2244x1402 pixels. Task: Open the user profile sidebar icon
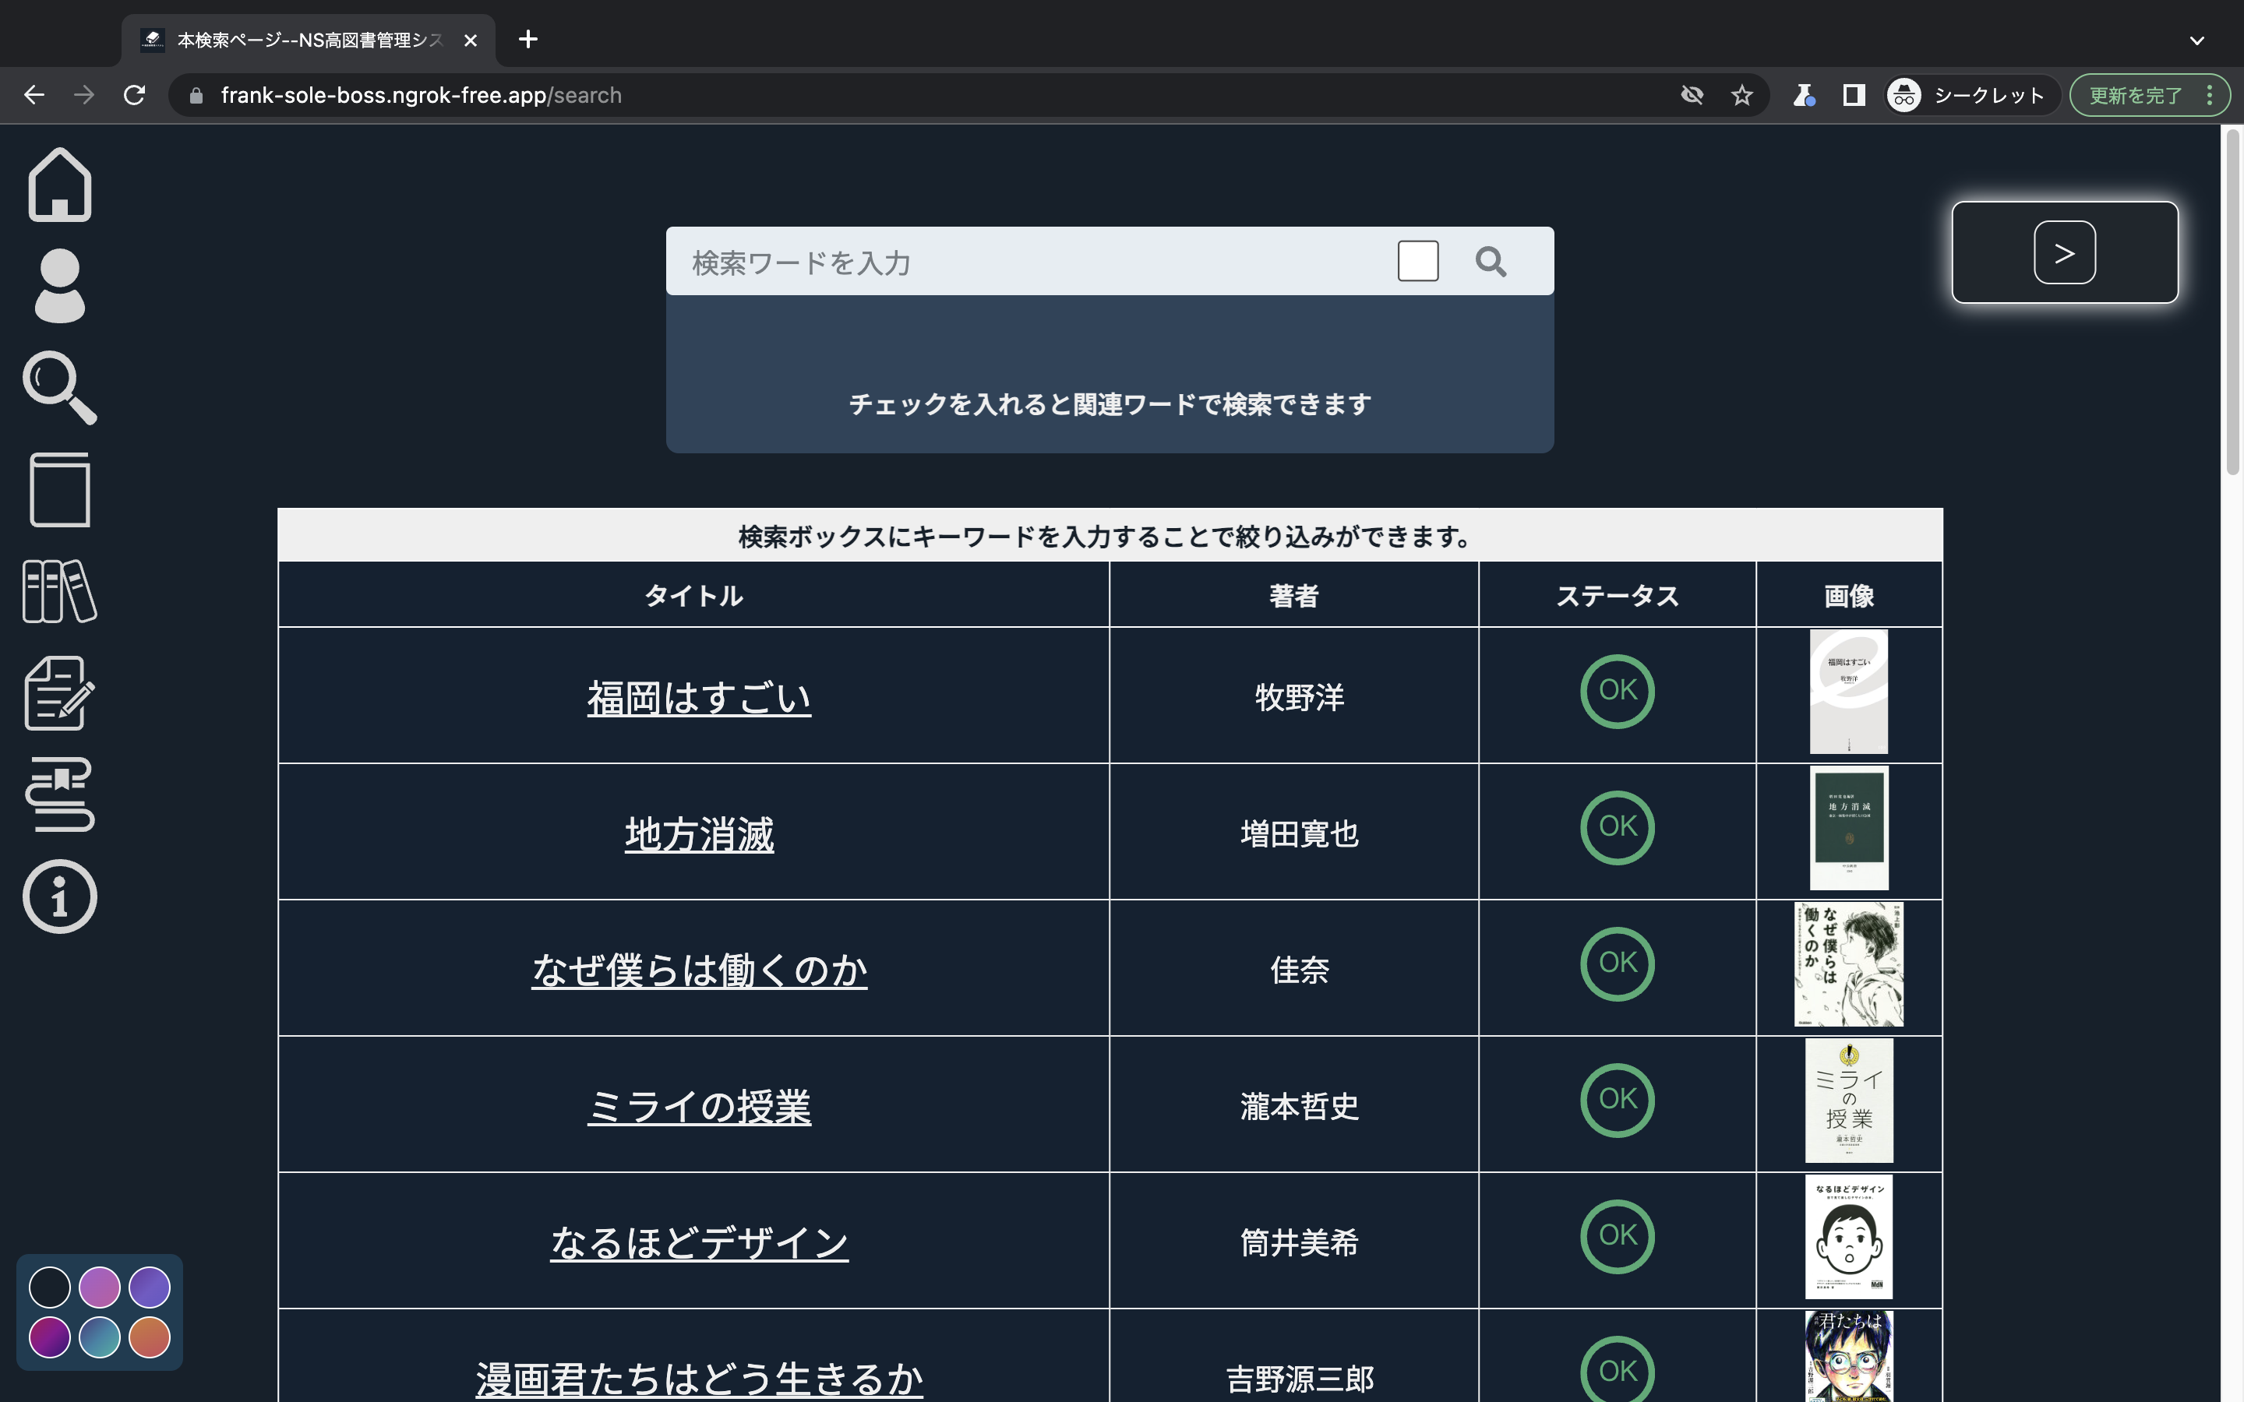point(59,286)
